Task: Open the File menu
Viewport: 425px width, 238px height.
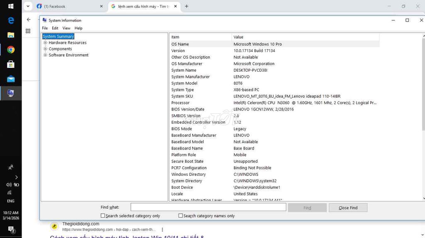Action: (45, 28)
